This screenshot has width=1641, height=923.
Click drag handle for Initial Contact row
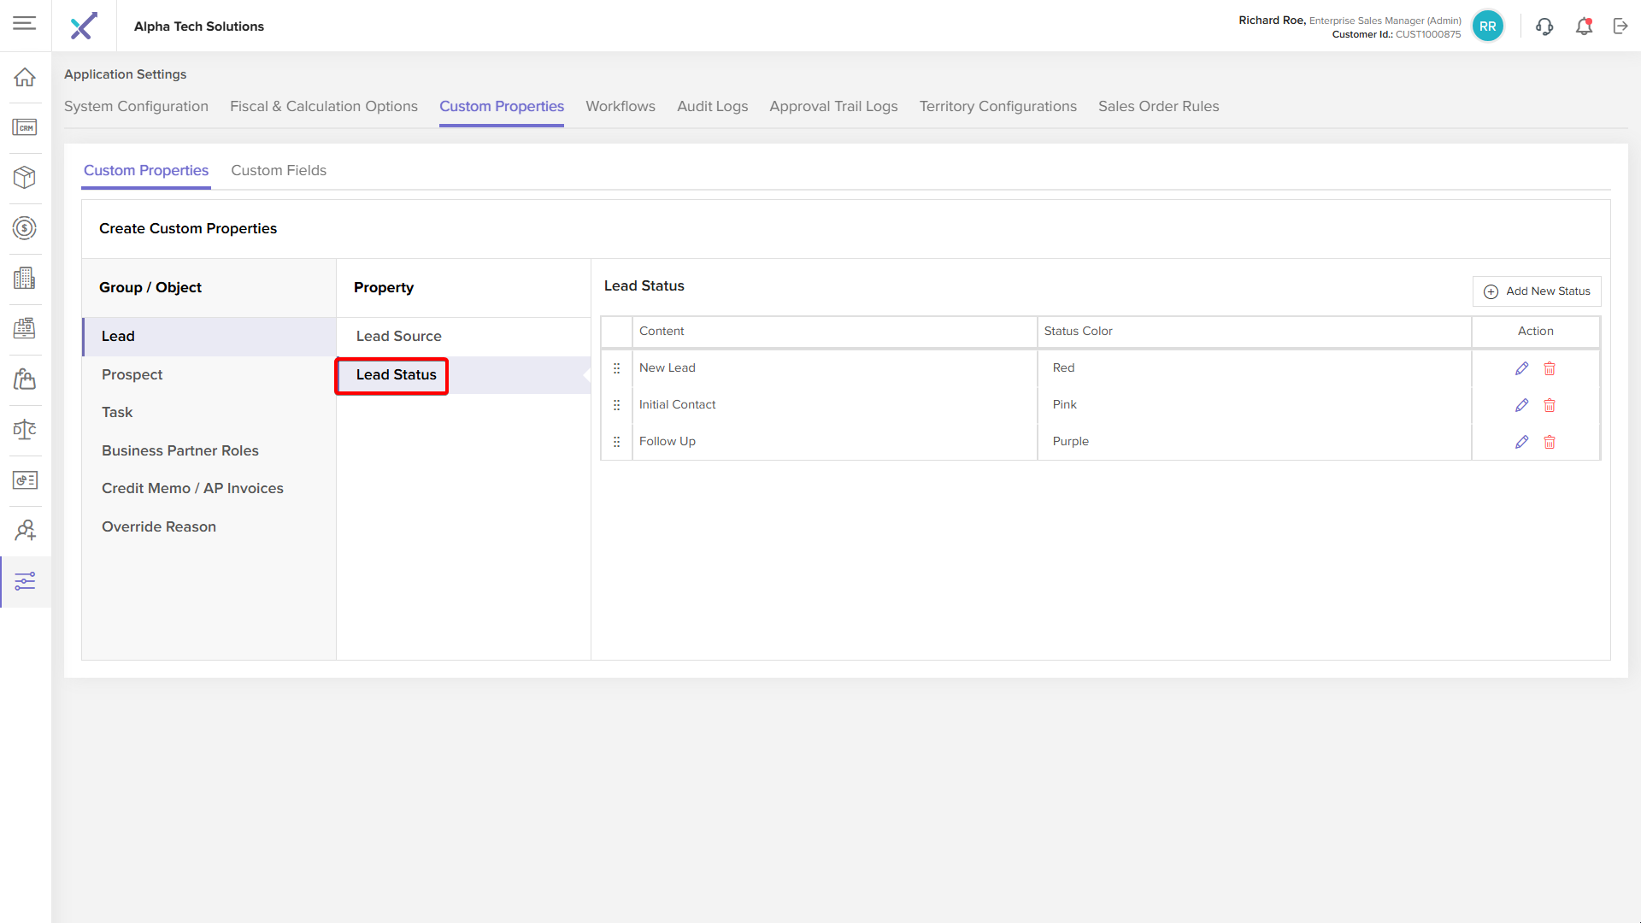click(x=616, y=405)
